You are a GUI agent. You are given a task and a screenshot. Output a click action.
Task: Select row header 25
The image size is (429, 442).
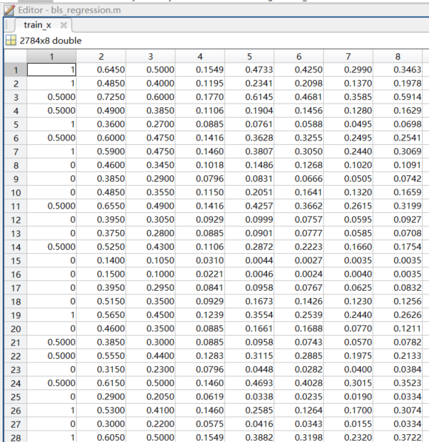tap(16, 397)
